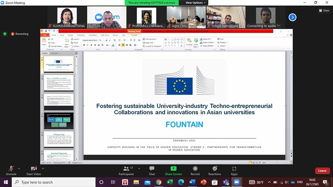Unmute the microphone in Zoom
This screenshot has height=187, width=333.
(11, 171)
